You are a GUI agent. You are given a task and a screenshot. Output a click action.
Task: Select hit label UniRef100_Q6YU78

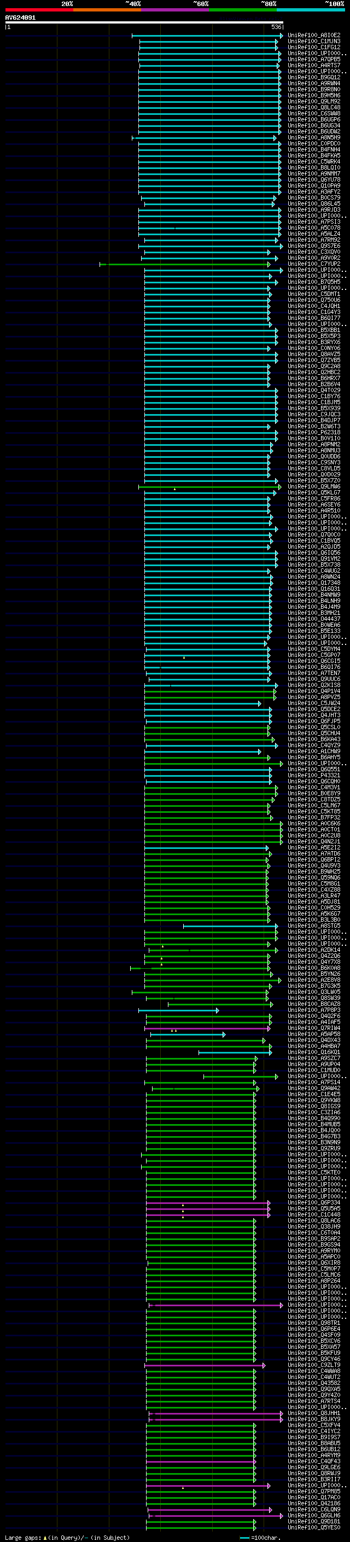tap(314, 179)
